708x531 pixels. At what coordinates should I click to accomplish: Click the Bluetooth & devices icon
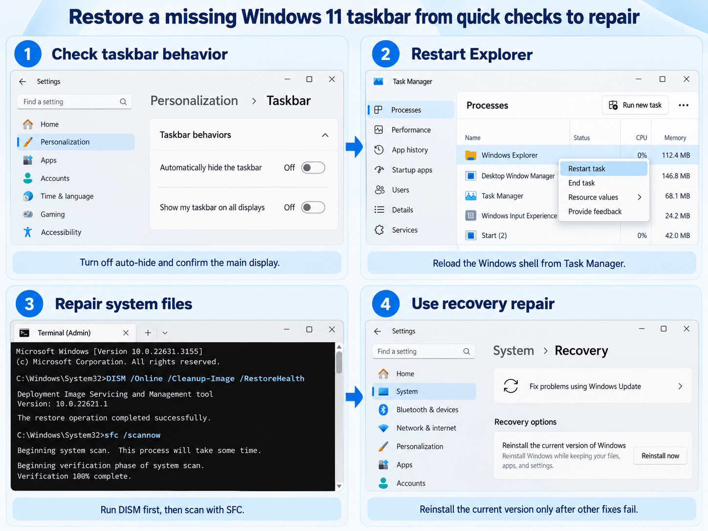(383, 410)
